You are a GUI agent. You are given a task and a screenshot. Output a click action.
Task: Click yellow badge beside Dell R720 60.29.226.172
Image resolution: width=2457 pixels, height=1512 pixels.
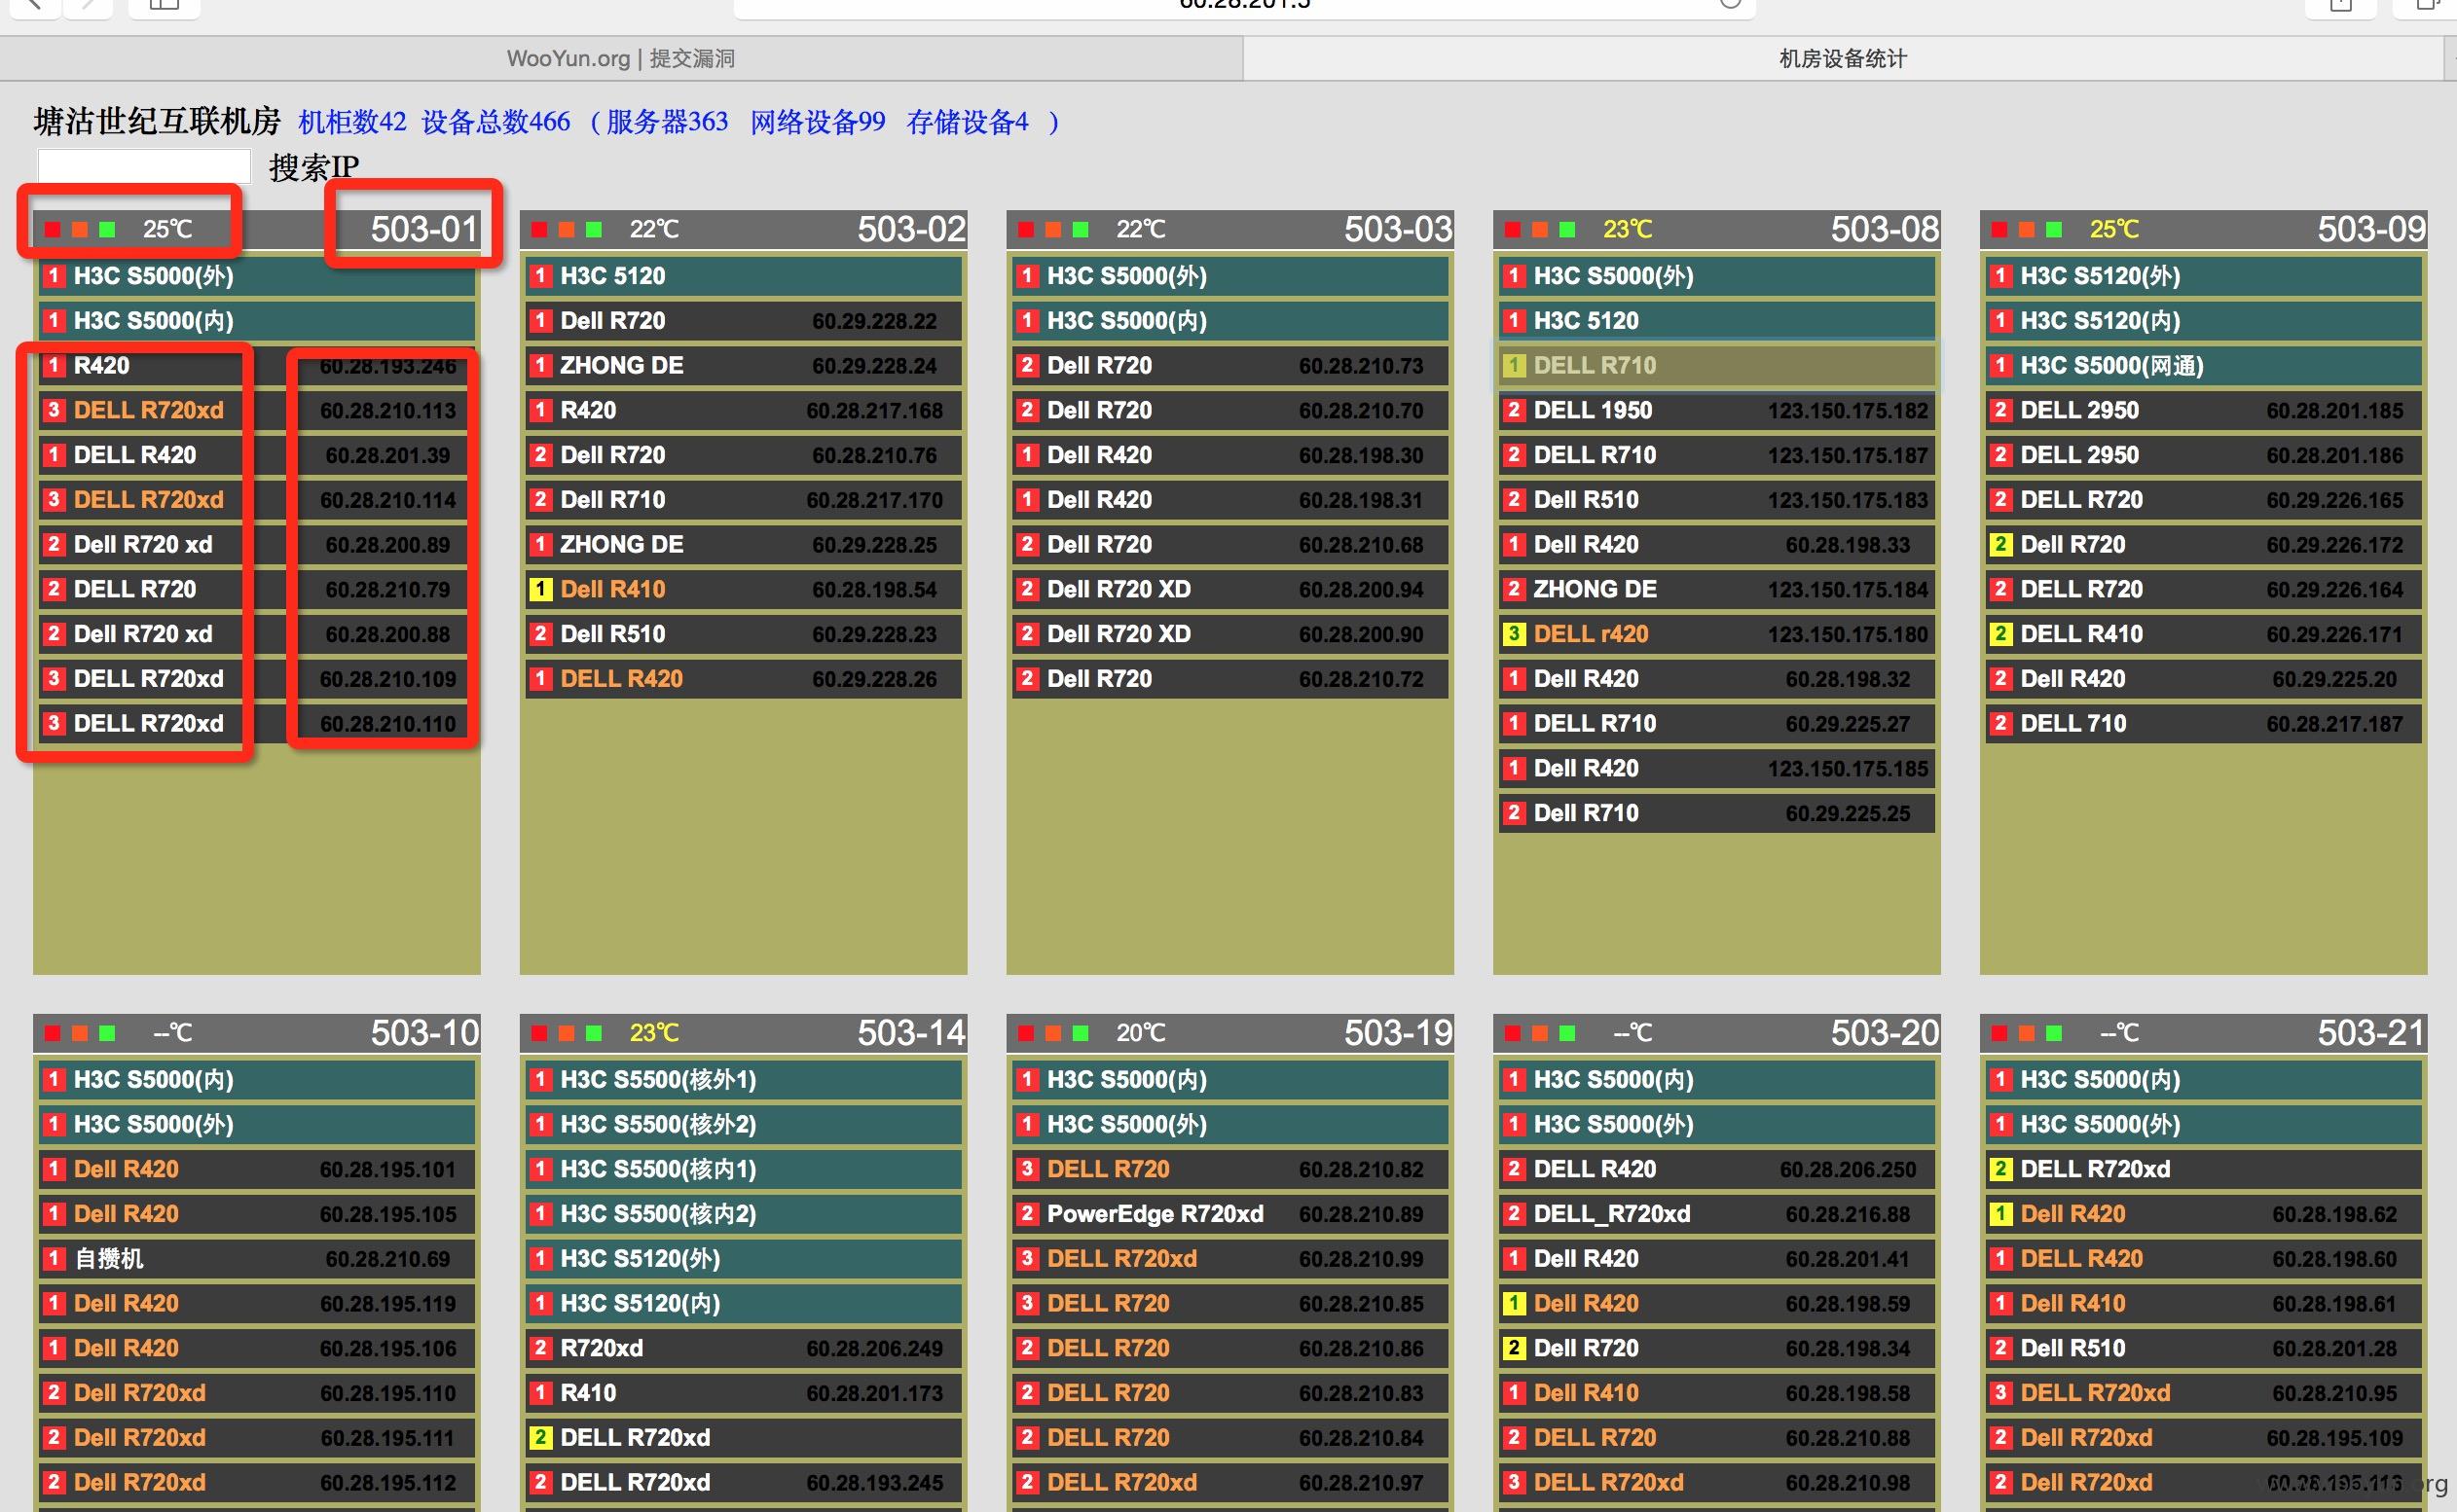point(2000,545)
